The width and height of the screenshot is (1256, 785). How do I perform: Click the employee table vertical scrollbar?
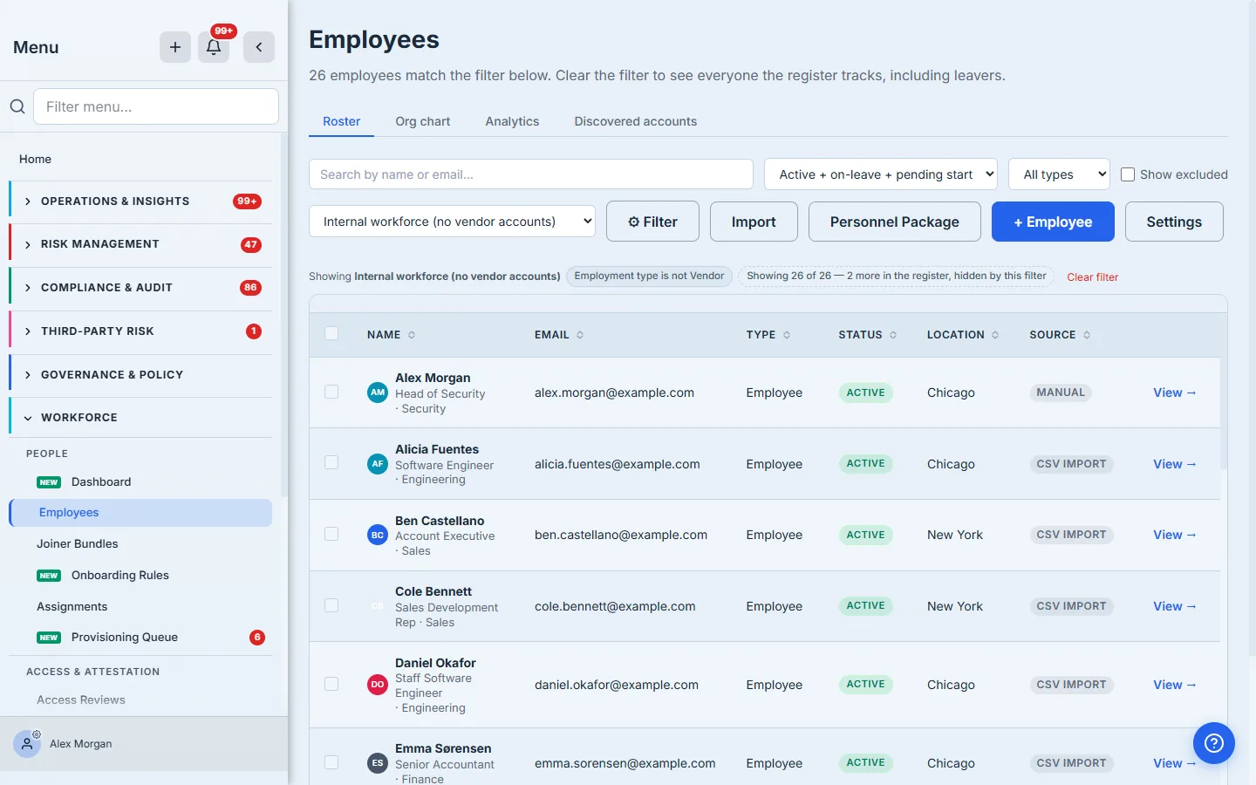click(1224, 392)
